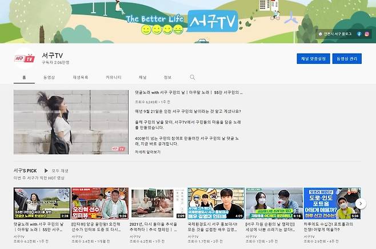Open the Facebook icon on the banner
Image resolution: width=376 pixels, height=249 pixels.
coord(359,34)
